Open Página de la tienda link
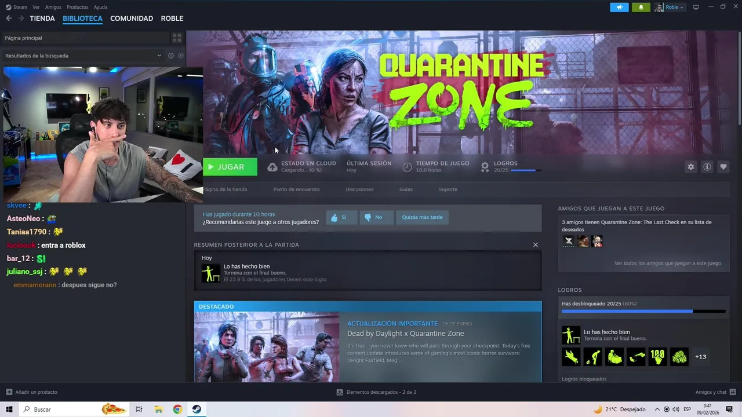Image resolution: width=742 pixels, height=417 pixels. tap(225, 189)
